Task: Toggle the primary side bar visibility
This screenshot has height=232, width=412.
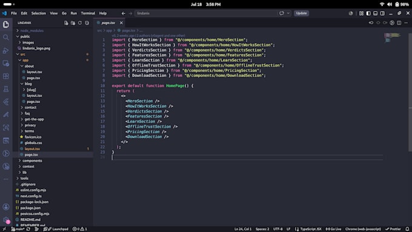Action: point(368,13)
